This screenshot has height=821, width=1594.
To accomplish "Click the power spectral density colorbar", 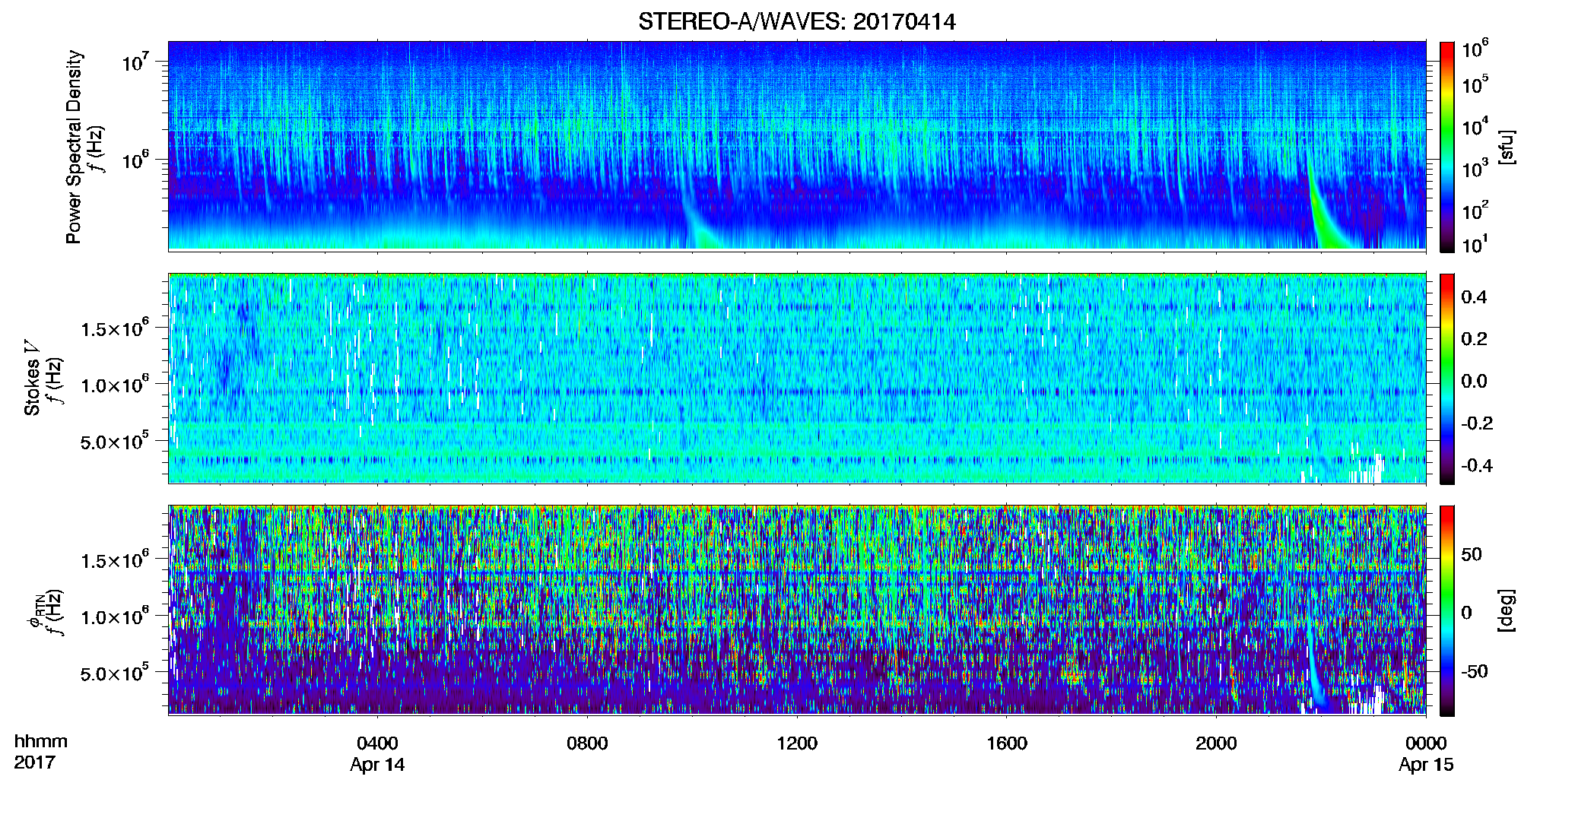I will point(1447,147).
